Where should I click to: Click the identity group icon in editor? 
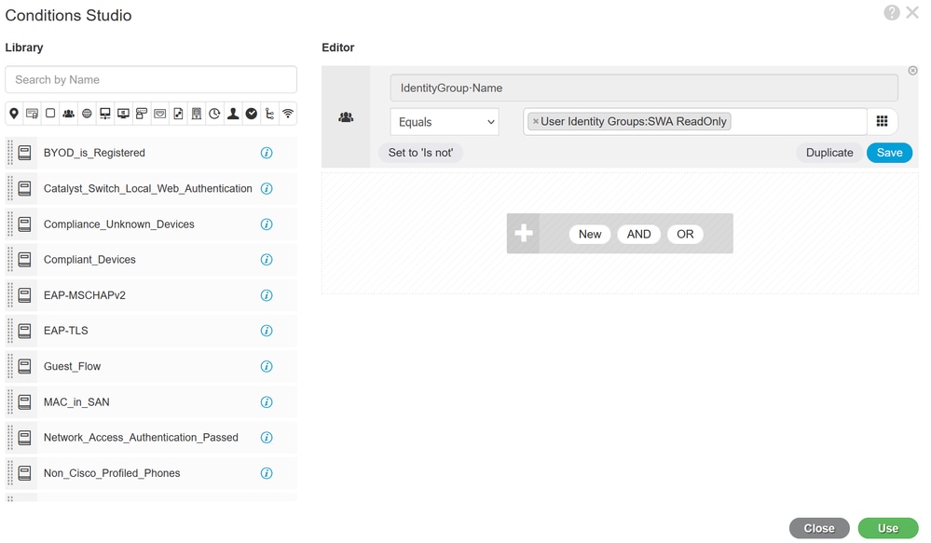tap(346, 117)
